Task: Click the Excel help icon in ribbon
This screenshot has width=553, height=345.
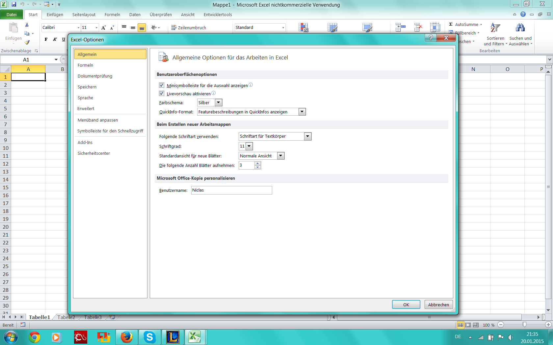Action: (523, 14)
